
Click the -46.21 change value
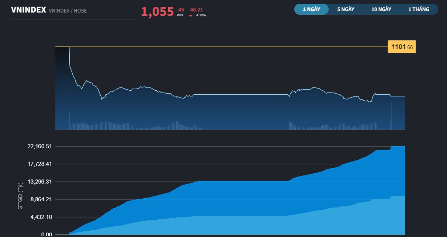195,10
